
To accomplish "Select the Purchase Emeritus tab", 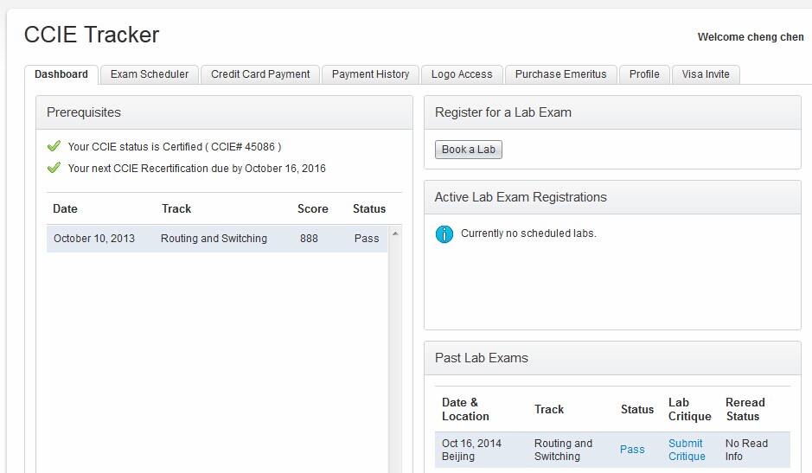I will pyautogui.click(x=561, y=74).
